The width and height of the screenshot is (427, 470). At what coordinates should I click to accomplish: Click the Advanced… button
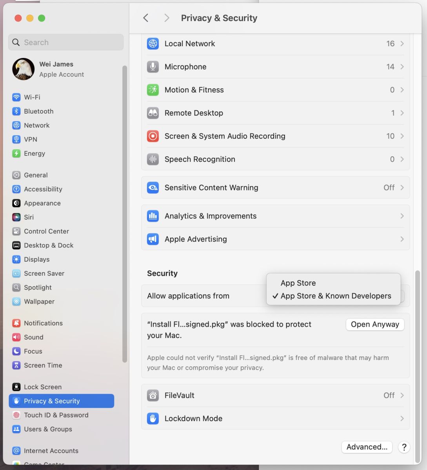coord(367,447)
